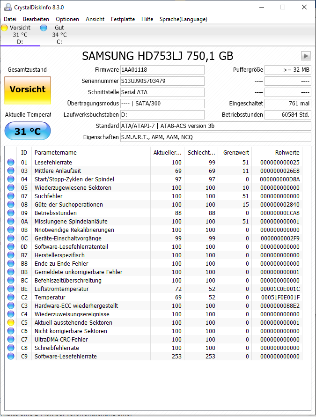The height and width of the screenshot is (417, 316).
Task: Click raw value 00051F0E001F
Action: point(280,298)
